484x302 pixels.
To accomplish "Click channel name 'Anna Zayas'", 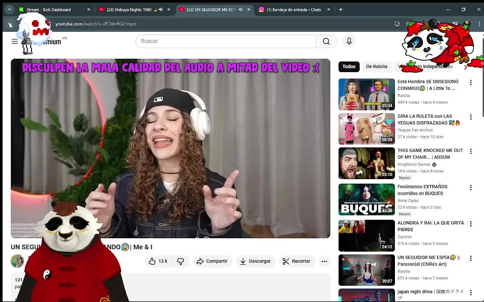I will click(408, 200).
